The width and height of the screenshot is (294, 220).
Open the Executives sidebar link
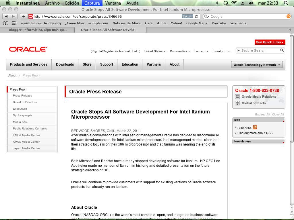[20, 109]
